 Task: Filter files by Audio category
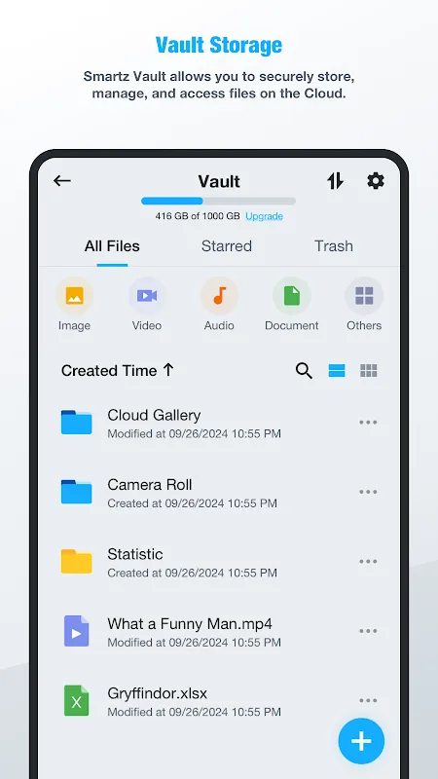pos(219,305)
